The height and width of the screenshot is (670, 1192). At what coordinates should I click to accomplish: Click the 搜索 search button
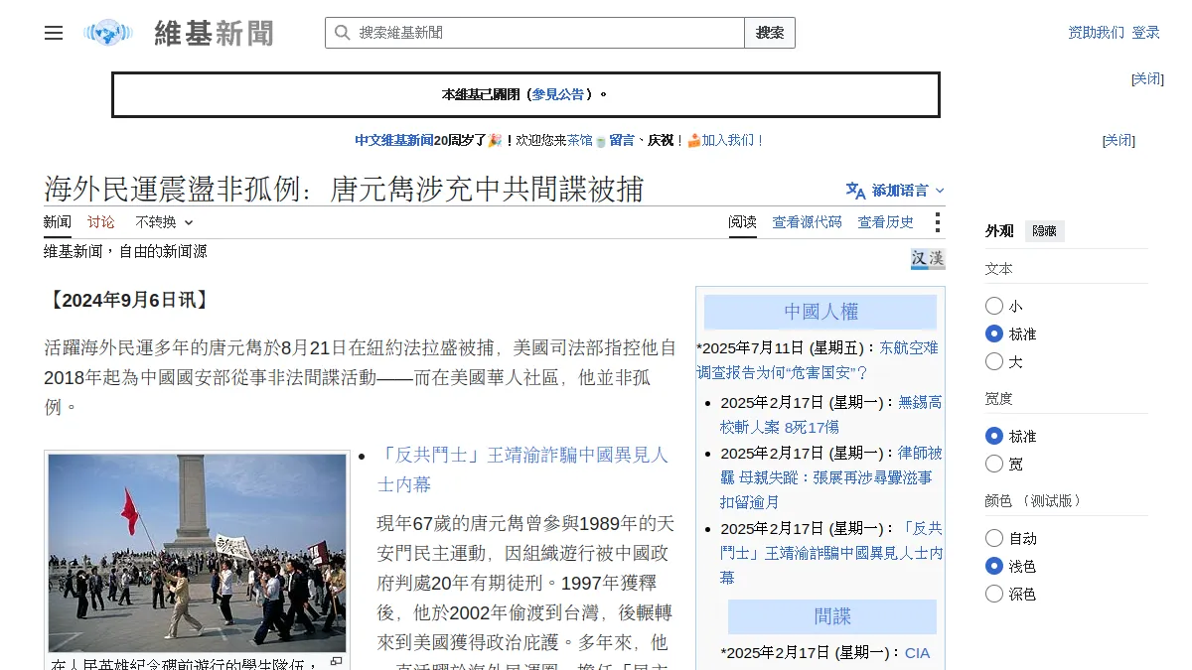(x=770, y=33)
